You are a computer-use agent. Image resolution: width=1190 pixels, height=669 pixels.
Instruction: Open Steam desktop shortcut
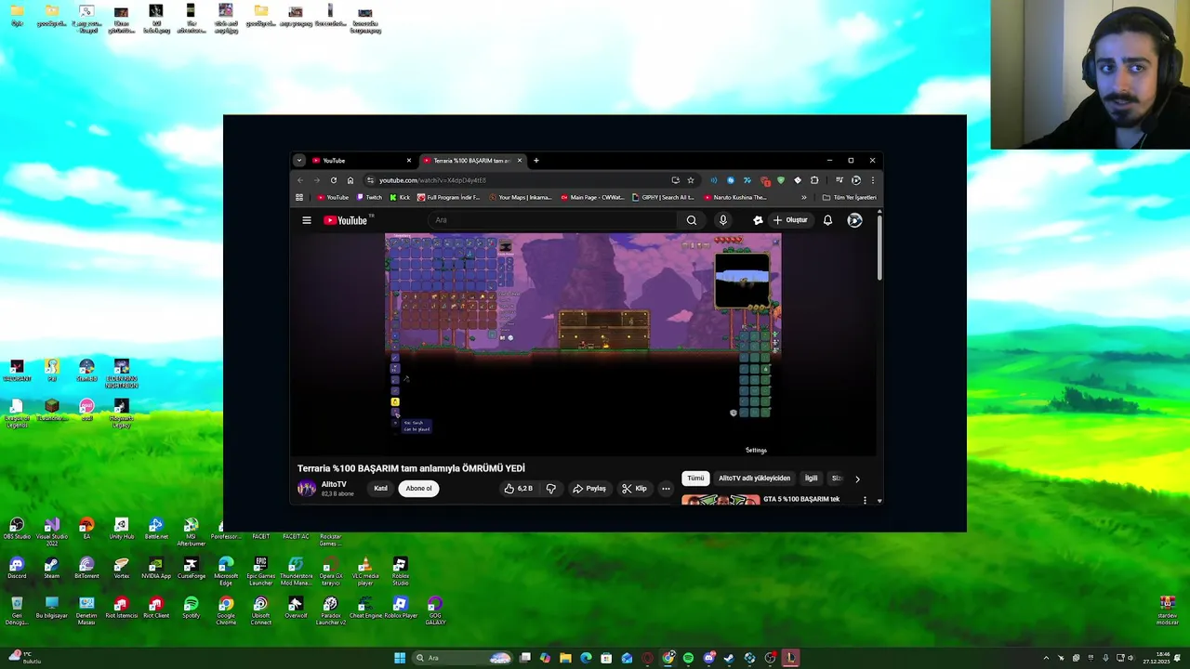click(x=51, y=568)
